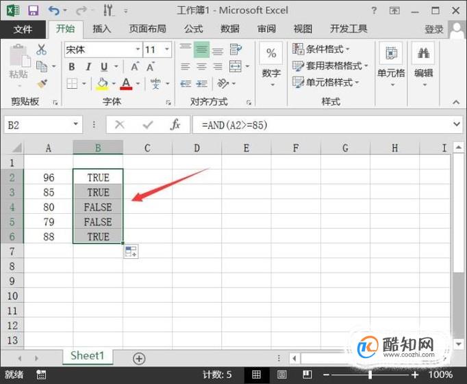Click the macro record status icon
Screen dimensions: 467x384
(x=41, y=375)
